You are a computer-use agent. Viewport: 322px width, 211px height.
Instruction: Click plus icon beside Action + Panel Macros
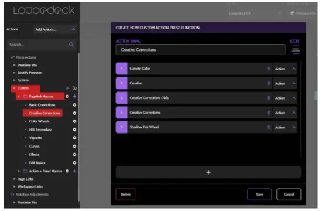74,171
